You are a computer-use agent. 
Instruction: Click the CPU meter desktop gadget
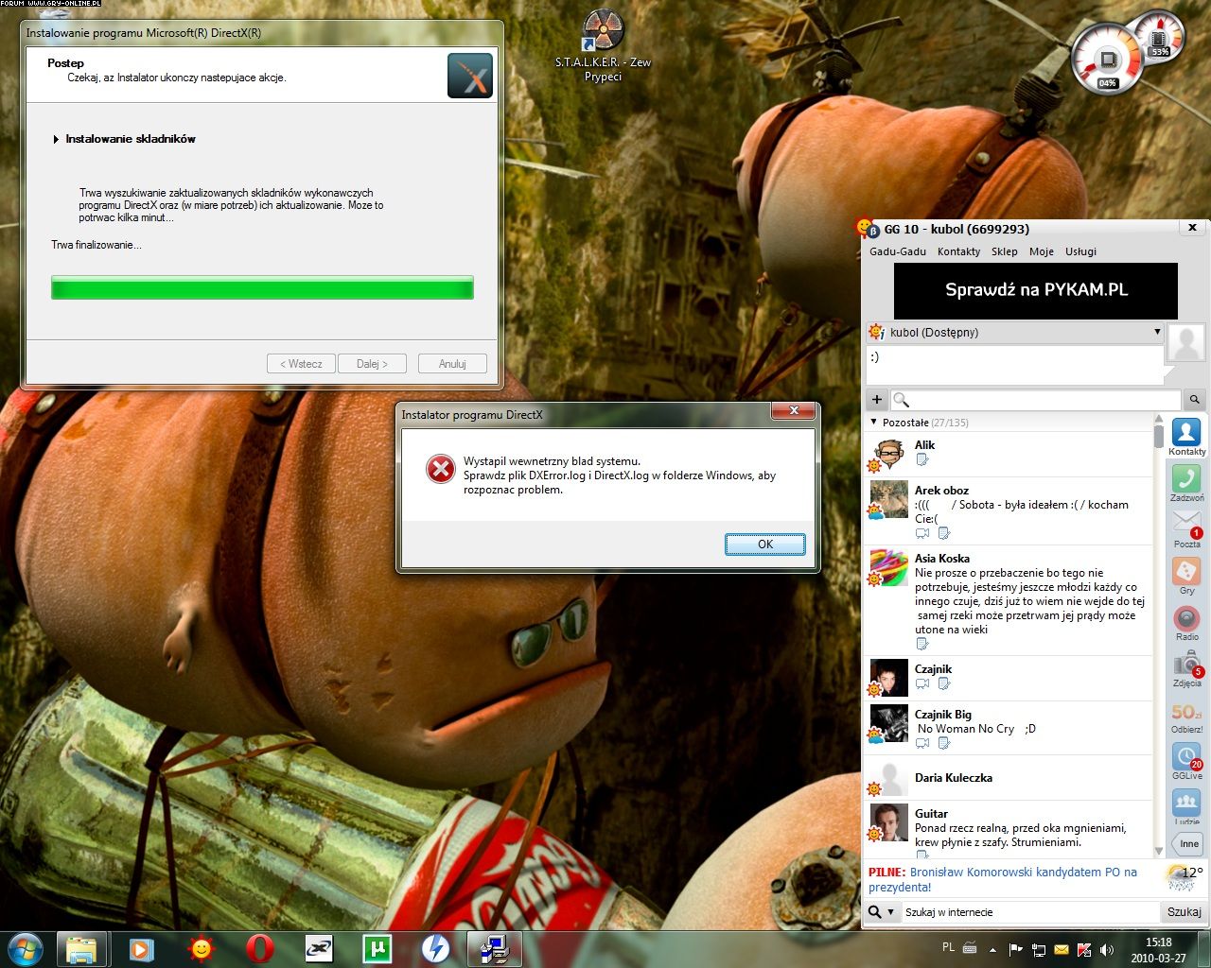(1109, 58)
